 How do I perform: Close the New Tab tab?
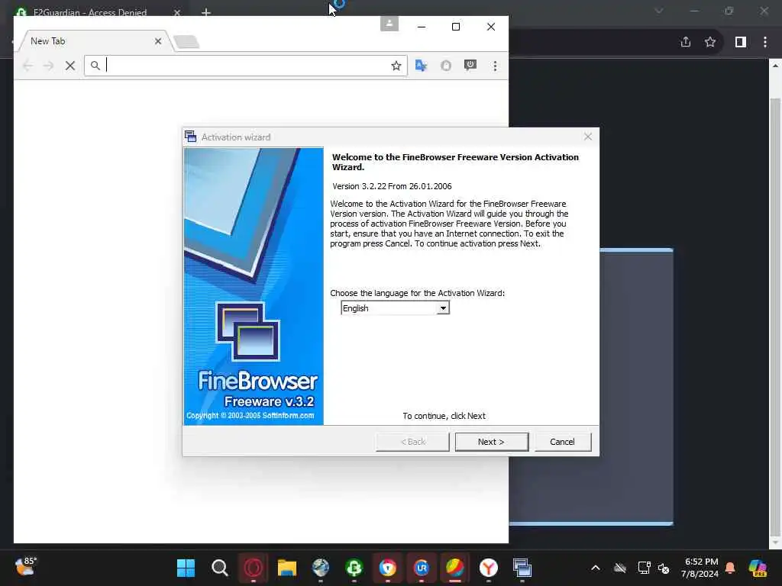(158, 41)
